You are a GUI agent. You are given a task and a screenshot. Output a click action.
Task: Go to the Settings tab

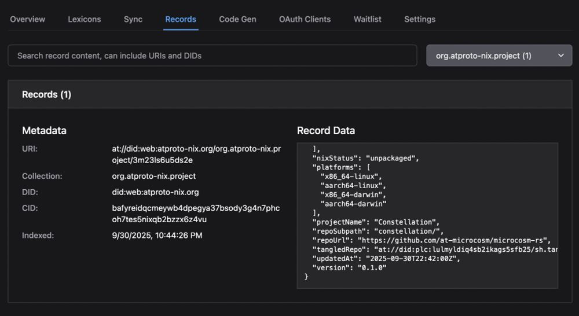(x=419, y=19)
